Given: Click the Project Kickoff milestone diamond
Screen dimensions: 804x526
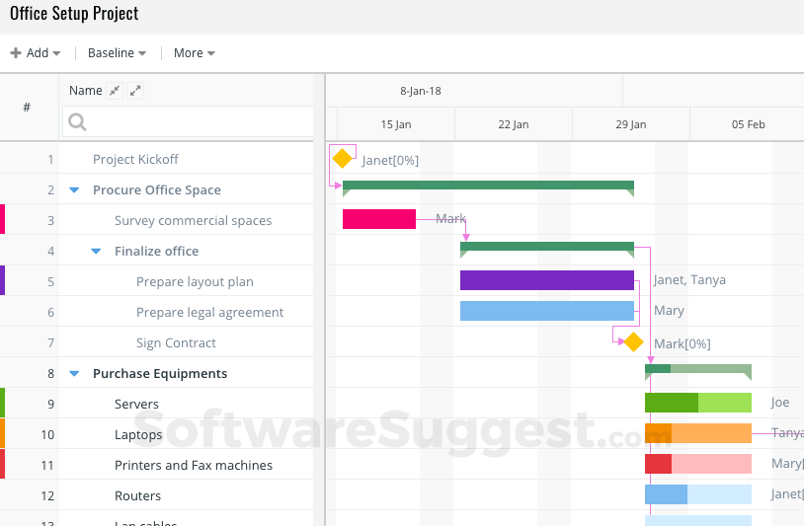Looking at the screenshot, I should (342, 158).
